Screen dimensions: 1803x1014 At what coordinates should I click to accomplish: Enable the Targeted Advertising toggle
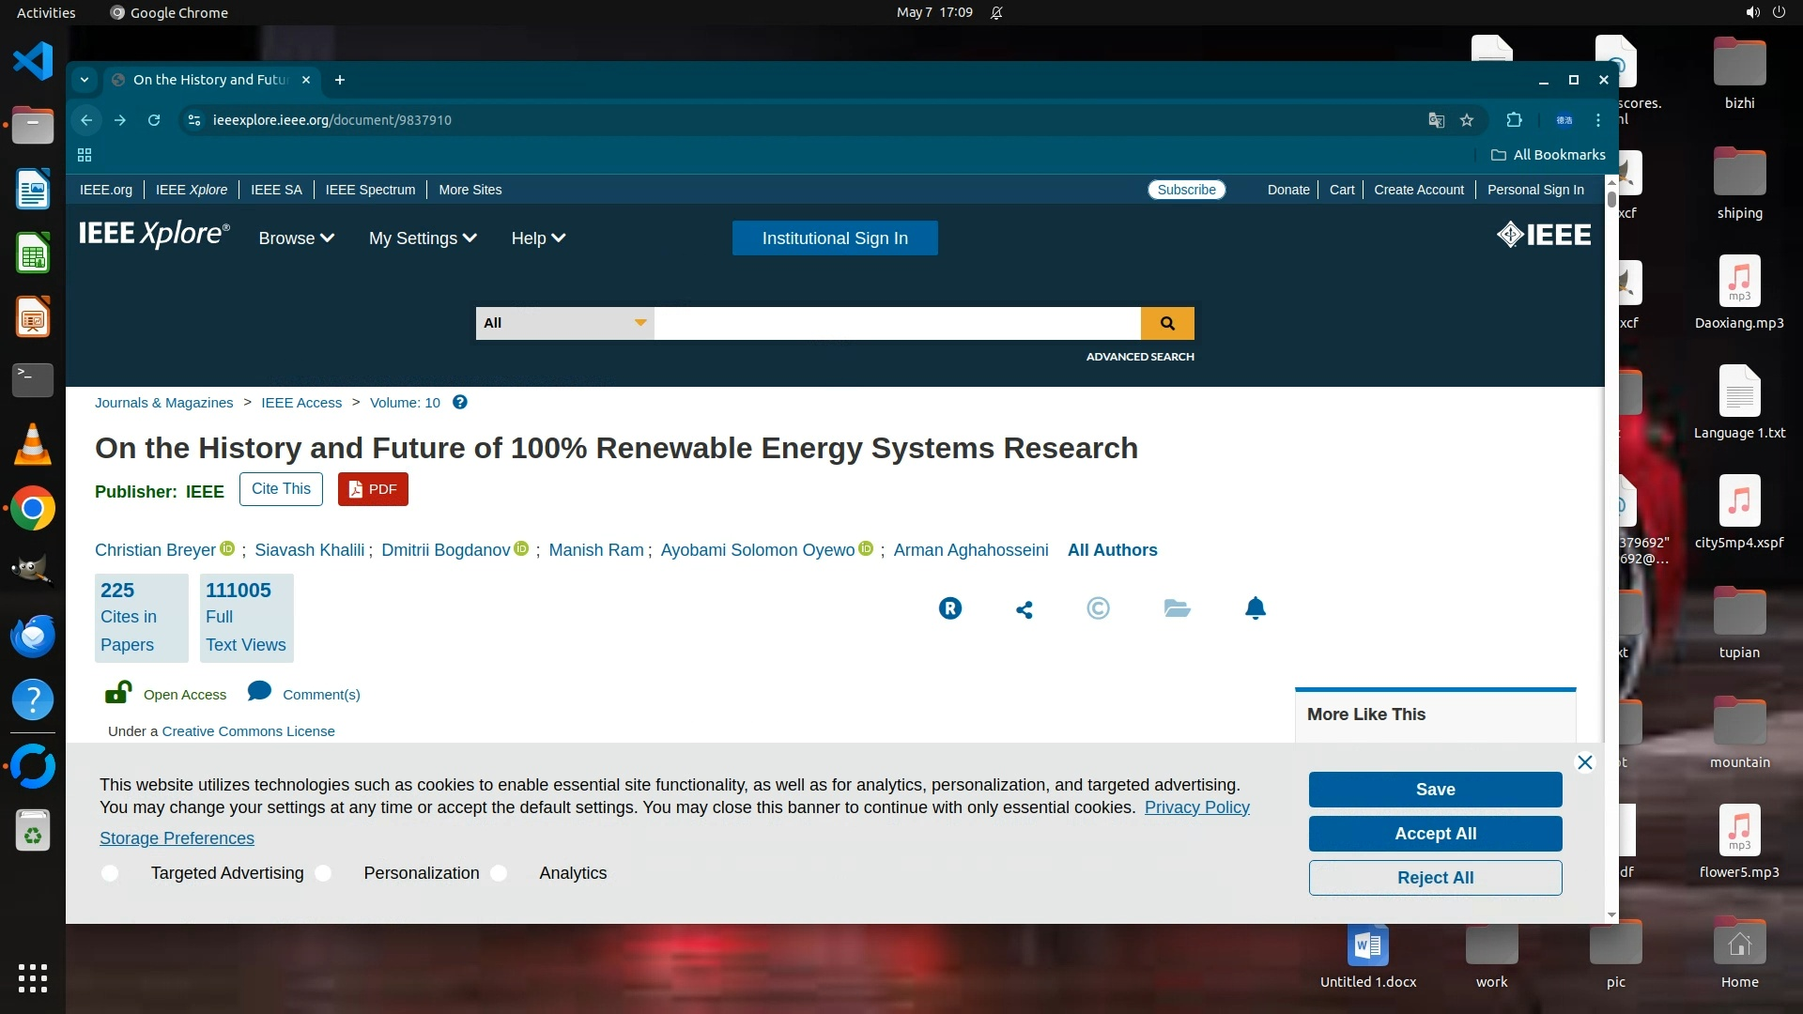[111, 873]
